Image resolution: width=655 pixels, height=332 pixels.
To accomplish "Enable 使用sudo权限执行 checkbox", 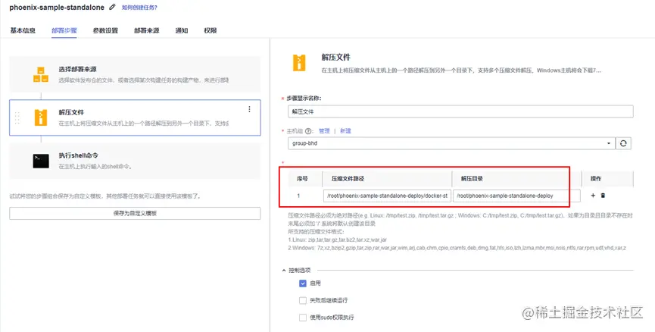I will pos(303,318).
